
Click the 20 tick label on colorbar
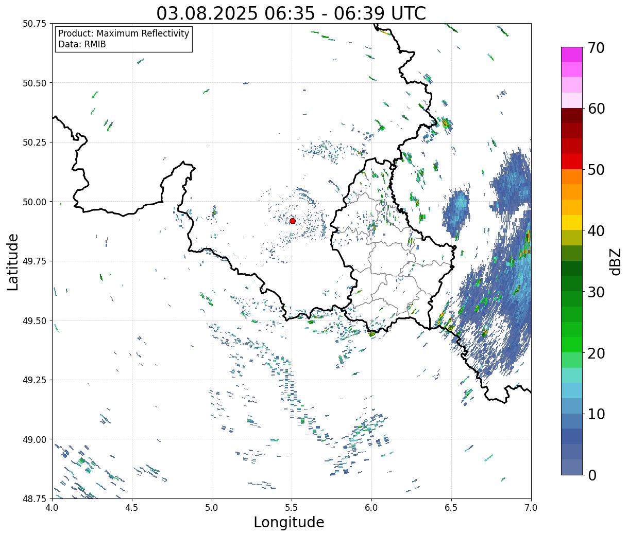click(x=596, y=353)
